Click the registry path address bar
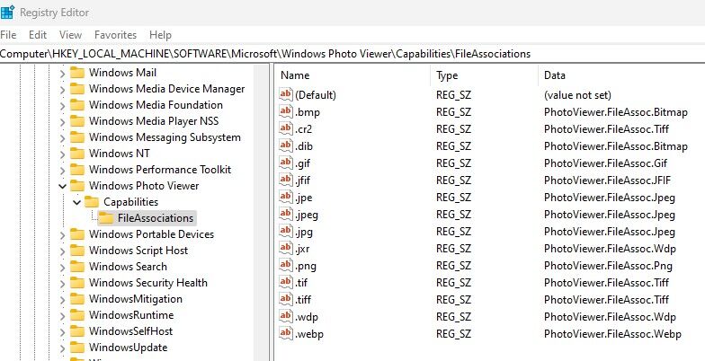 tap(352, 54)
